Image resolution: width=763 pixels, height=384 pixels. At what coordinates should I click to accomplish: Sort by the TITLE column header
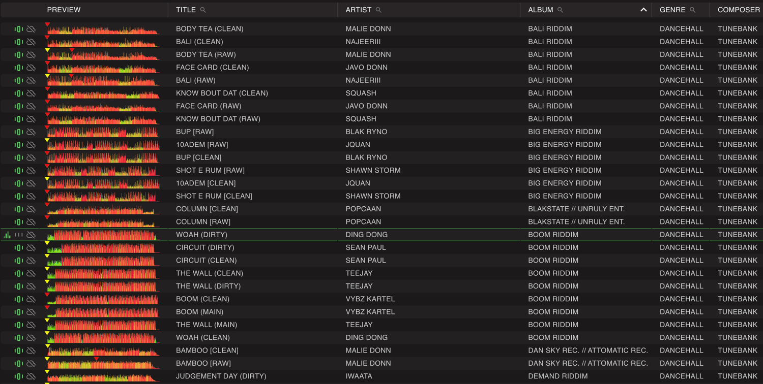pos(186,10)
